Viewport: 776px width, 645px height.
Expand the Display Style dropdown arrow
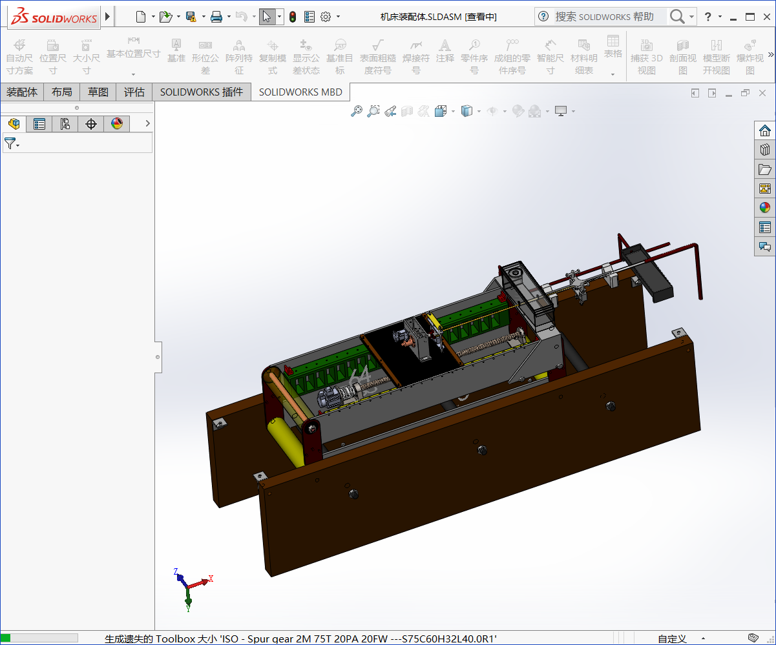click(x=479, y=111)
